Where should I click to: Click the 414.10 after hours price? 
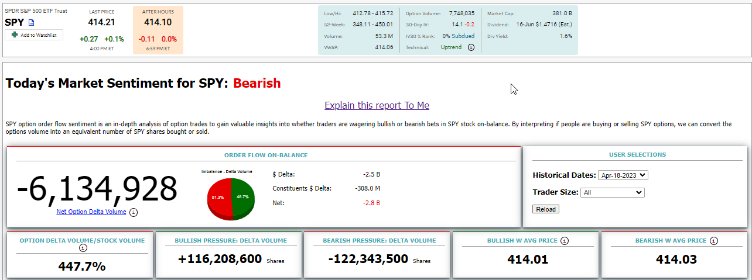(x=158, y=22)
